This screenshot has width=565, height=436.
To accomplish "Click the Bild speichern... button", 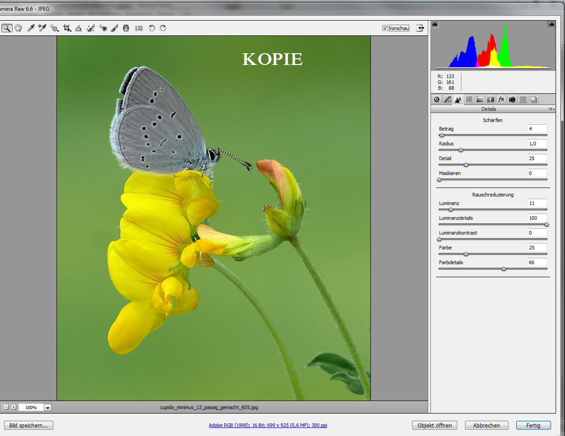I will pos(29,425).
